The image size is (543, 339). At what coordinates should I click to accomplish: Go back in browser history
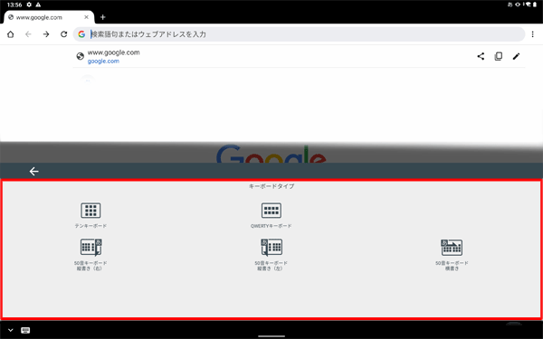[x=28, y=34]
